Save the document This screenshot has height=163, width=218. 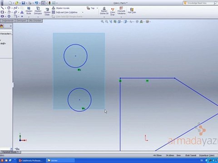pyautogui.click(x=23, y=3)
